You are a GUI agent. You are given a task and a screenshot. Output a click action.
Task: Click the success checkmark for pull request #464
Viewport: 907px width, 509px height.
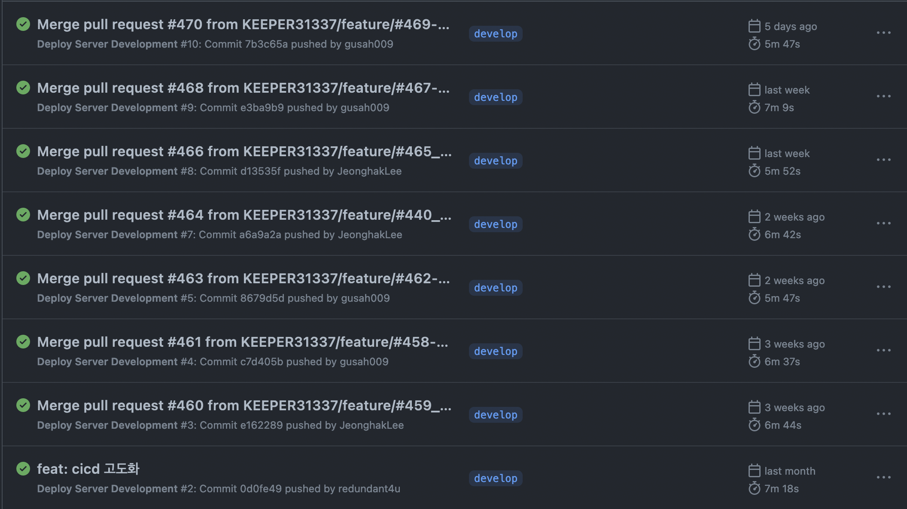click(x=23, y=215)
